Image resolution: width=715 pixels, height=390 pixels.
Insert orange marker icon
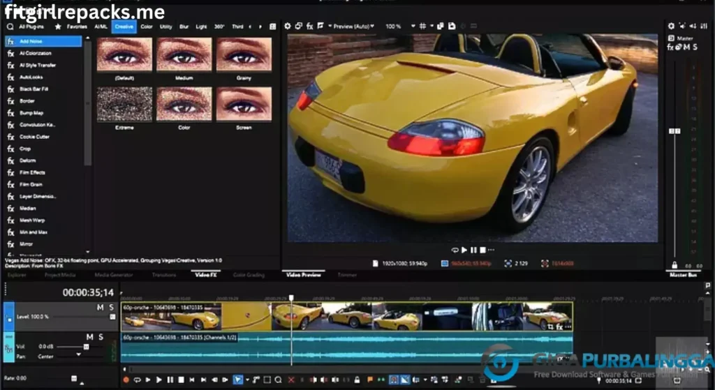point(370,380)
